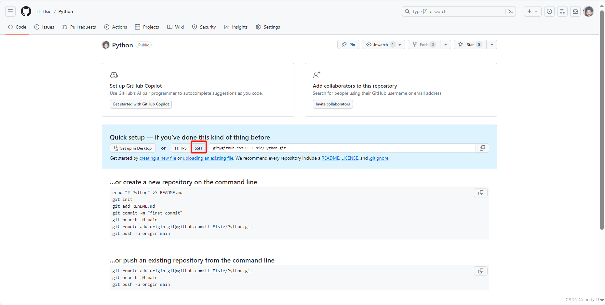This screenshot has width=605, height=305.
Task: Star the Python repository
Action: [470, 44]
